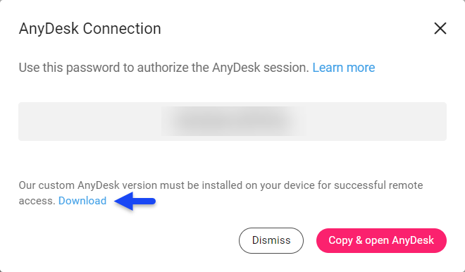The width and height of the screenshot is (465, 272).
Task: Dismiss the AnyDesk Connection dialog
Action: [x=271, y=240]
